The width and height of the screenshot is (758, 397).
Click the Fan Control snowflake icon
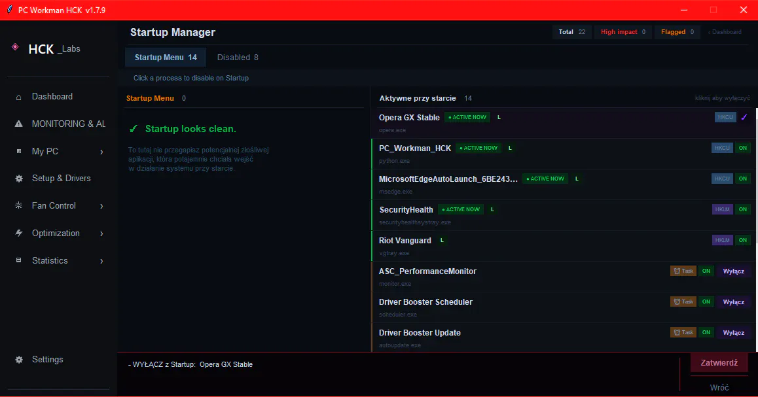[19, 205]
